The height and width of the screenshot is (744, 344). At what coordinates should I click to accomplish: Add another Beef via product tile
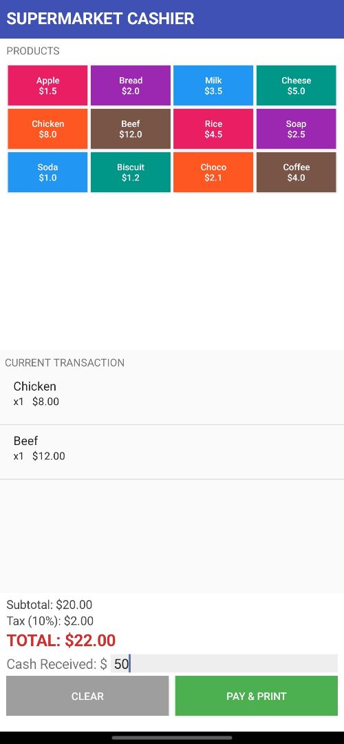point(130,129)
